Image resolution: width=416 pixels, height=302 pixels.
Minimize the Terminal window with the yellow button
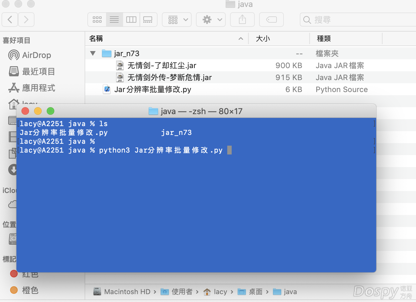point(38,111)
